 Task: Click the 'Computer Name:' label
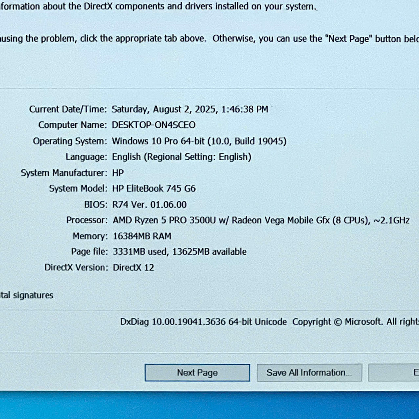click(73, 125)
